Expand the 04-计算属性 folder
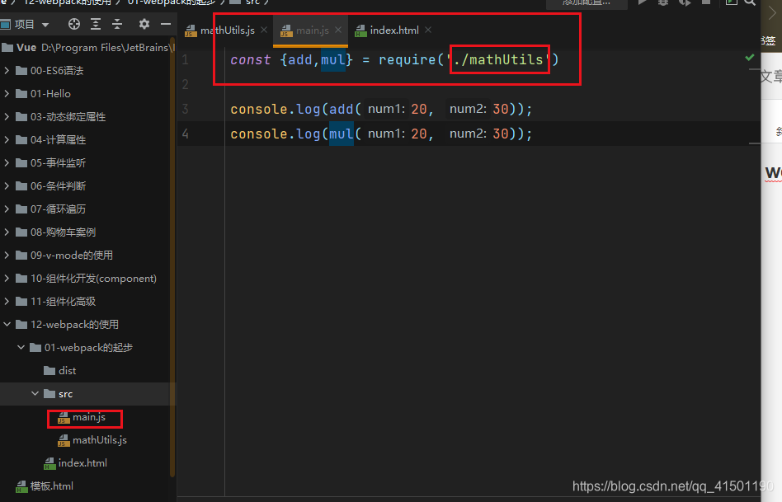782x502 pixels. tap(7, 139)
